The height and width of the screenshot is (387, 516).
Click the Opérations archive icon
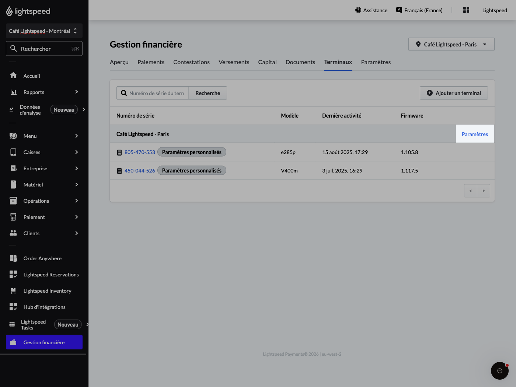click(13, 201)
